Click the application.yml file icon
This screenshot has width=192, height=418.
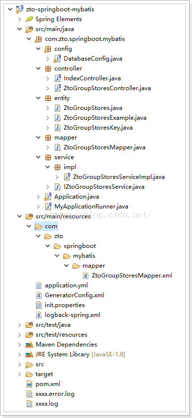tap(39, 285)
